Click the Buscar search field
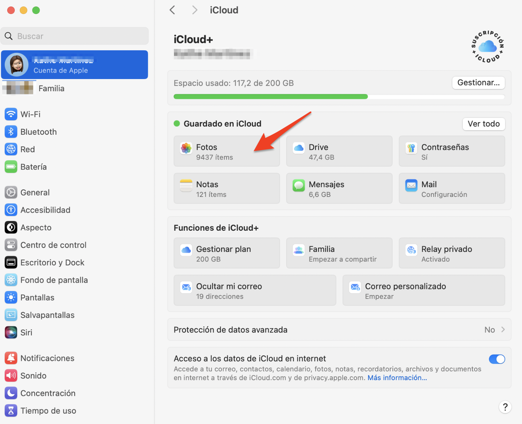Image resolution: width=522 pixels, height=424 pixels. (x=75, y=36)
